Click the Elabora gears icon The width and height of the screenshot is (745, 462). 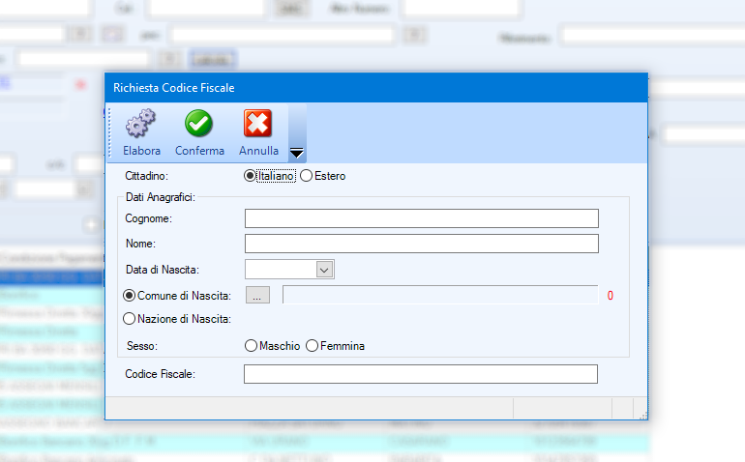click(x=141, y=124)
